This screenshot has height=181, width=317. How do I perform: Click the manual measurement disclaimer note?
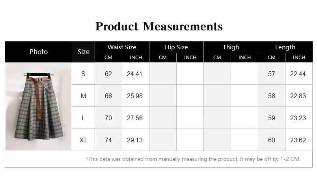[x=193, y=159]
